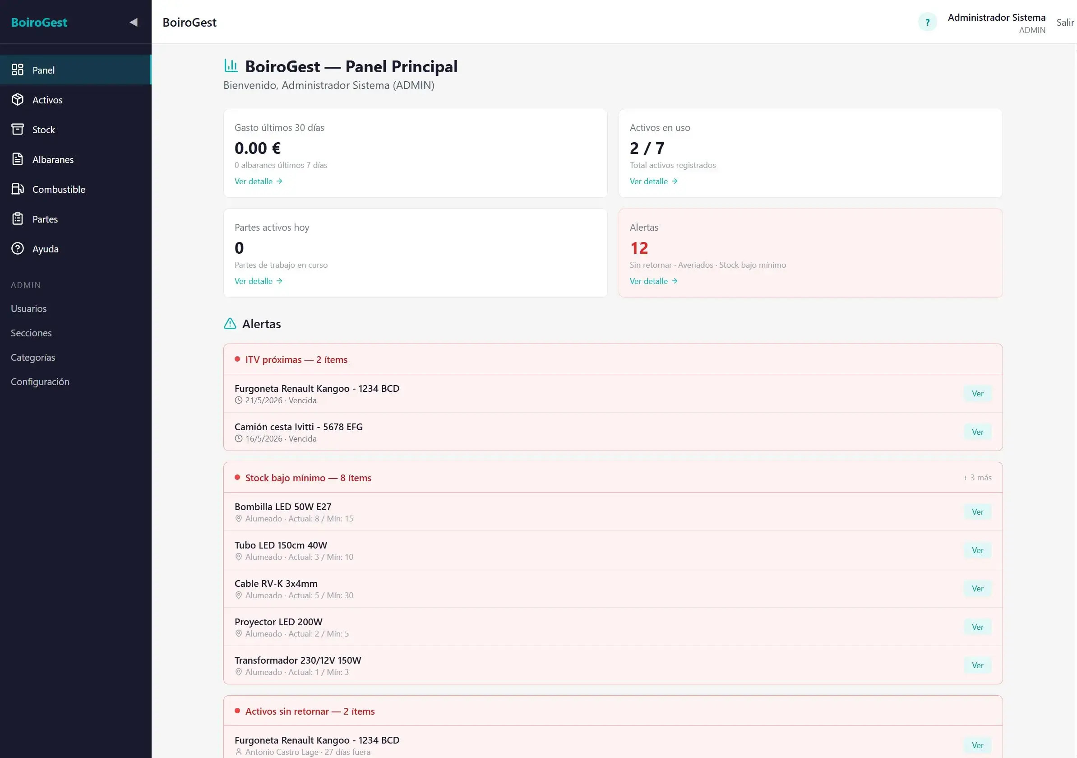Screen dimensions: 1077x758
Task: Open the Stock section
Action: [75, 129]
